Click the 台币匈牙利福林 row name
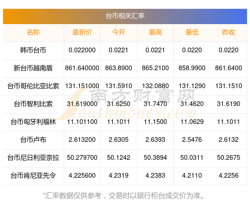Image resolution: width=250 pixels, height=205 pixels. coord(33,122)
